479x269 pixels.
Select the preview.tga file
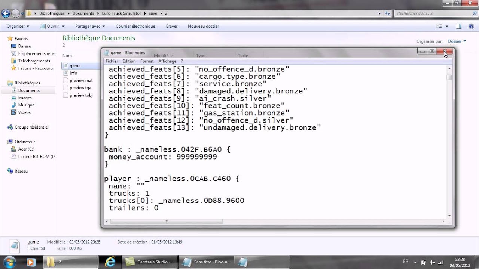(x=80, y=88)
